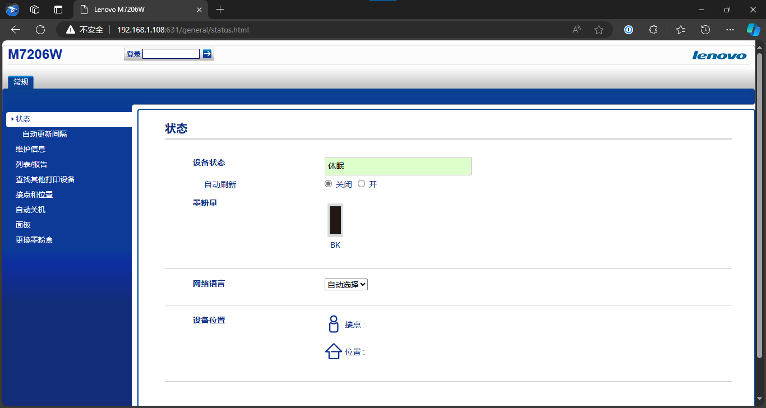Switch to the 常规 tab
This screenshot has width=766, height=408.
click(21, 82)
